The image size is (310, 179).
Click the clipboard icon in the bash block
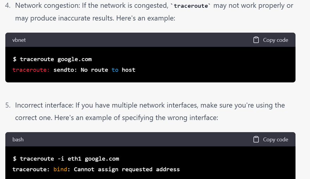[256, 140]
